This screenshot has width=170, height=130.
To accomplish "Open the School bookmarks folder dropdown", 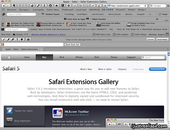I will click(x=132, y=10).
